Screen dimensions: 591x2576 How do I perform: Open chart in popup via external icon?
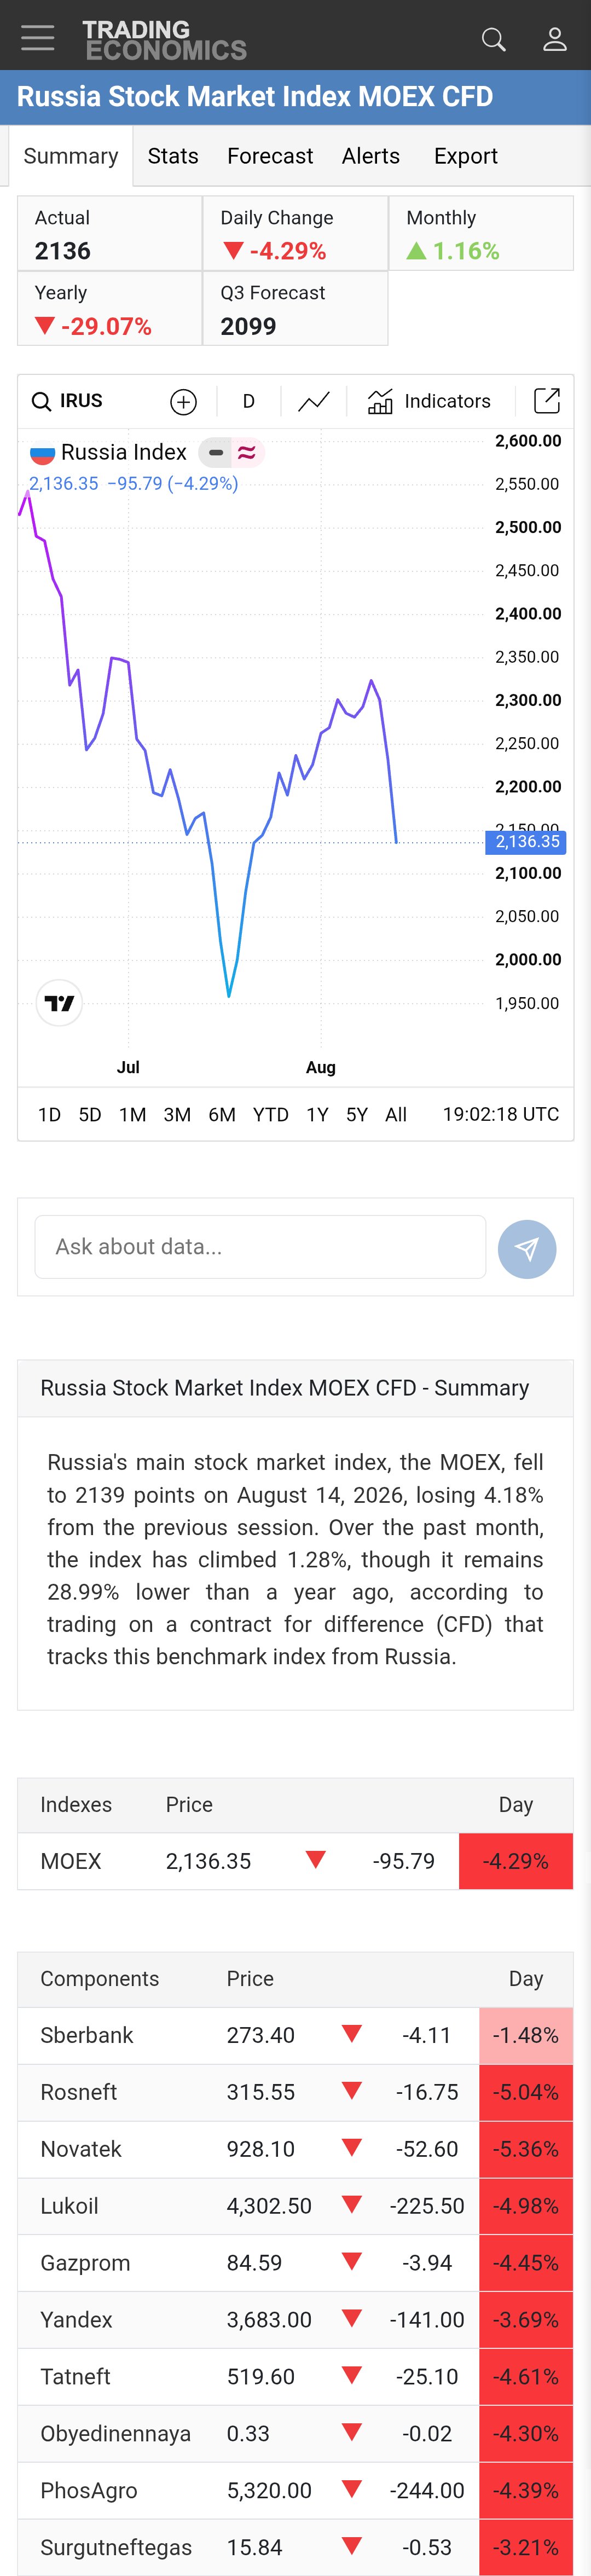point(547,401)
